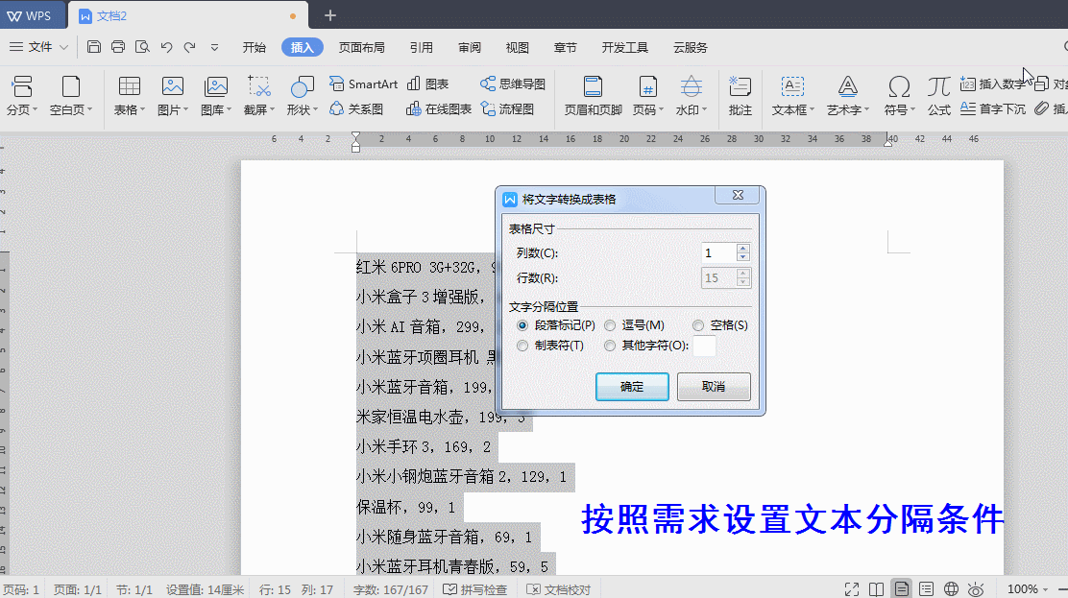Image resolution: width=1068 pixels, height=598 pixels.
Task: Click the Save icon in quick toolbar
Action: tap(94, 47)
